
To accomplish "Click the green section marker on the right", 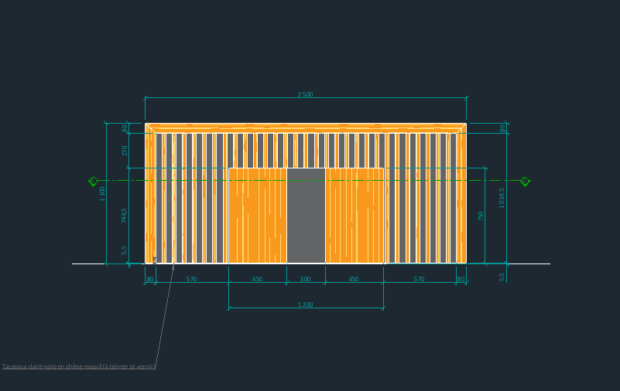I will tap(525, 181).
